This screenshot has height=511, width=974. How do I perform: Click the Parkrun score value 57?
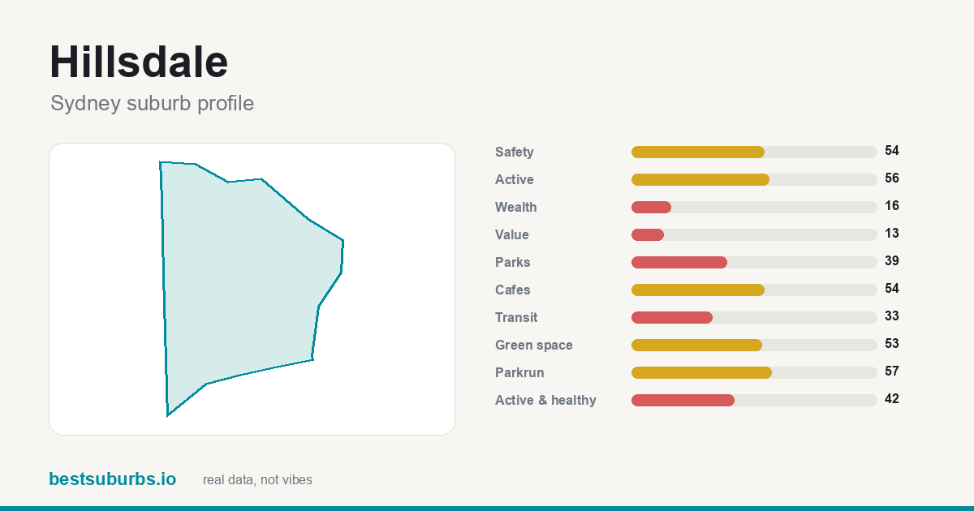coord(892,371)
